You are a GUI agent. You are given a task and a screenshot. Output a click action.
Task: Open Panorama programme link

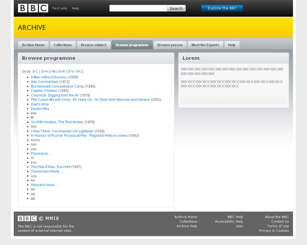[x=41, y=153]
